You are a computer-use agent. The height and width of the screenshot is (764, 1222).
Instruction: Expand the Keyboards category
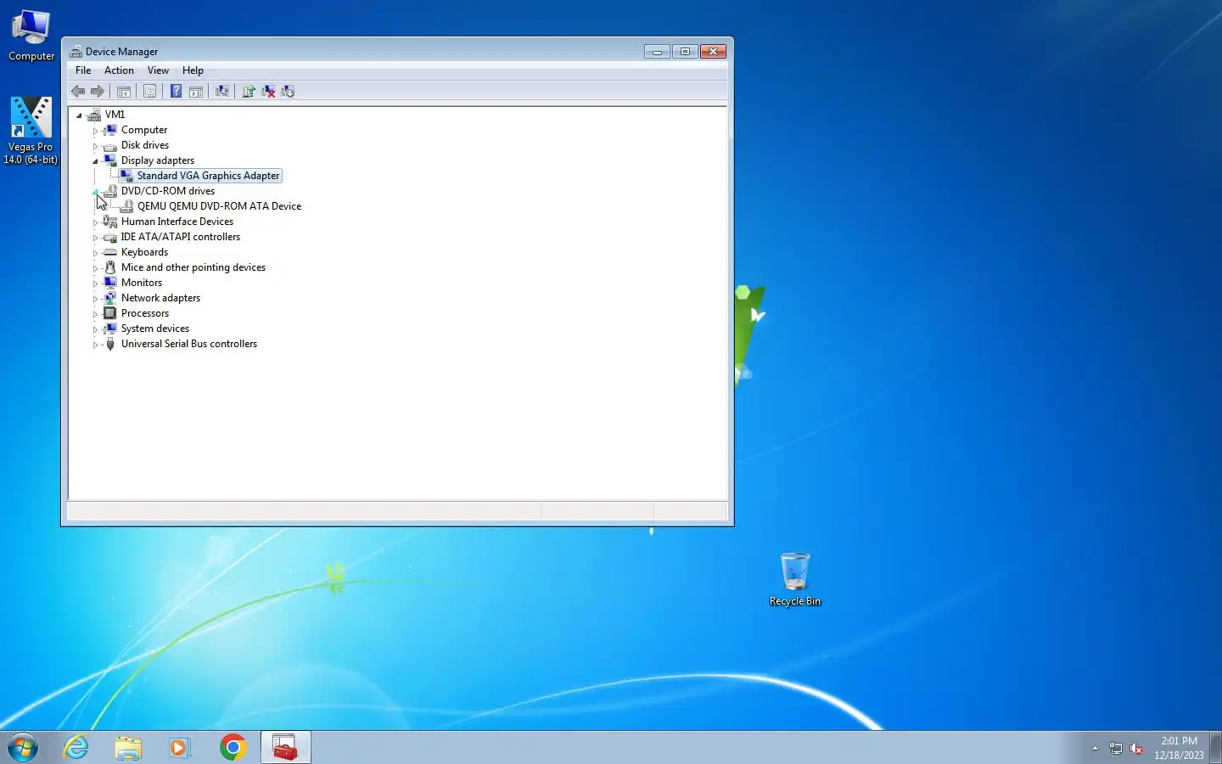(x=95, y=253)
